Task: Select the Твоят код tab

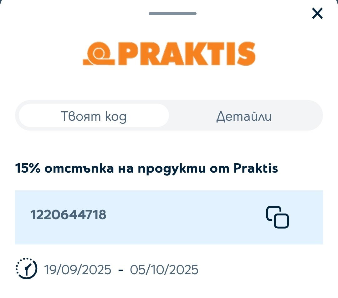Action: click(x=94, y=117)
